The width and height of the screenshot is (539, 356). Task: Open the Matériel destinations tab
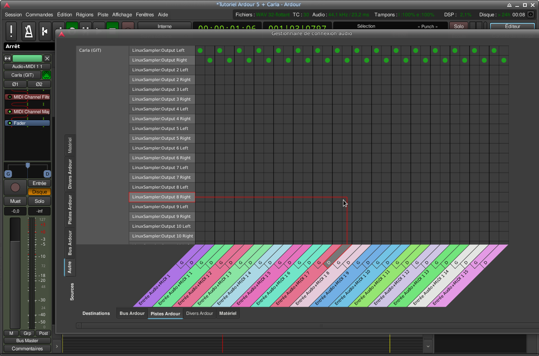click(228, 313)
